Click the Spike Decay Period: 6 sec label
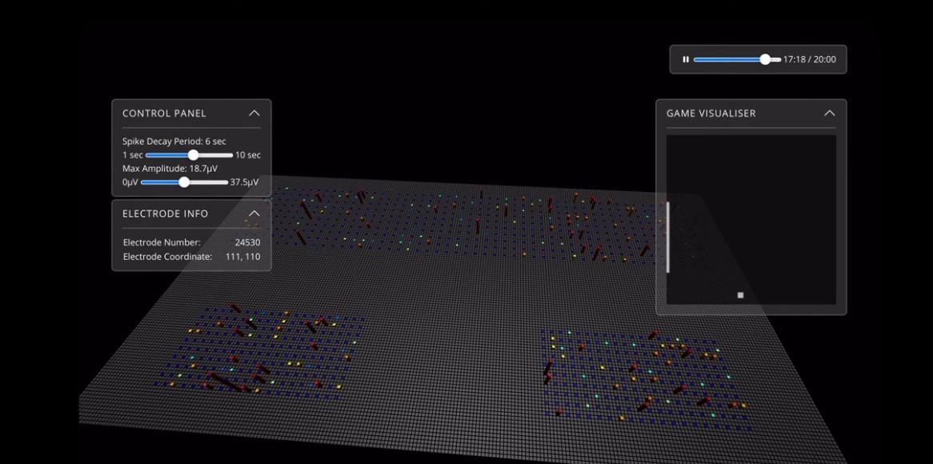Screen dimensions: 933x464 [174, 142]
